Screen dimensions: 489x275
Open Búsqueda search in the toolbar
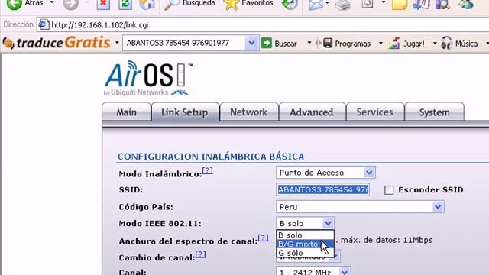[190, 4]
